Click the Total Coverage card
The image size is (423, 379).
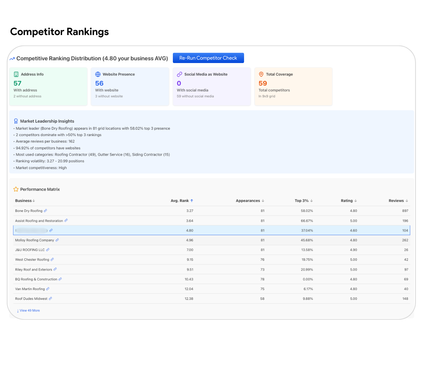[x=293, y=87]
